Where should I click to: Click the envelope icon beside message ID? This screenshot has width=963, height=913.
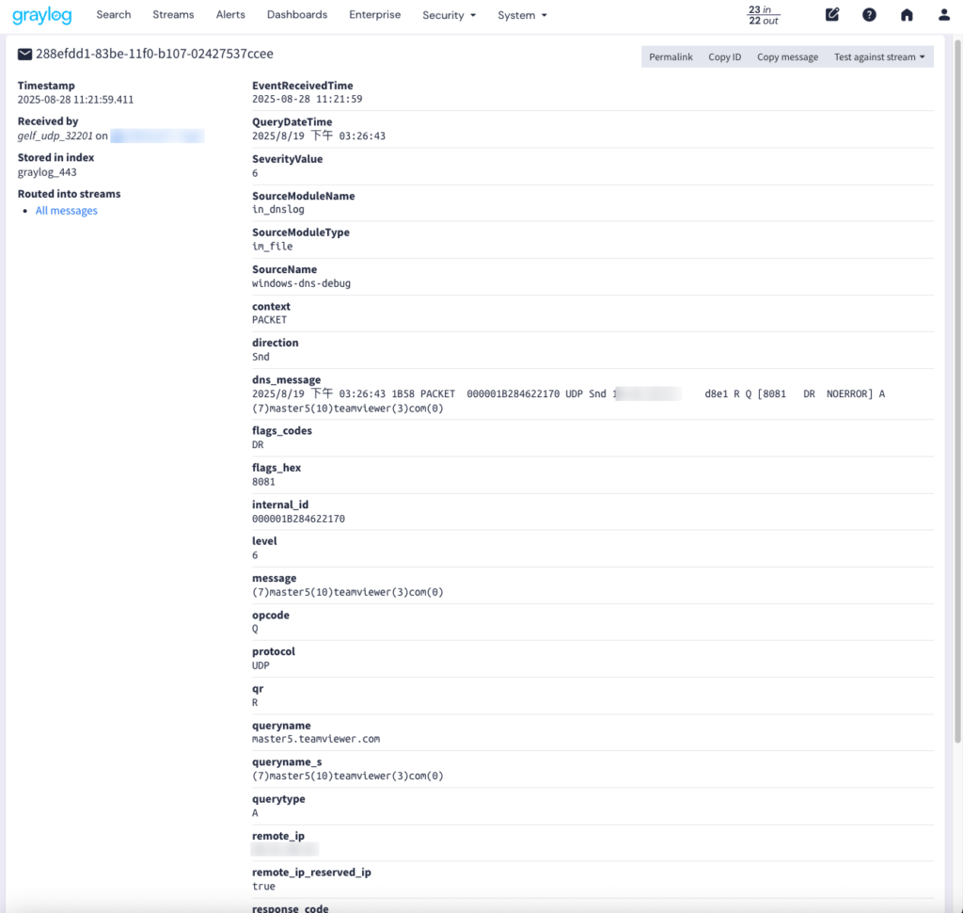(x=24, y=54)
